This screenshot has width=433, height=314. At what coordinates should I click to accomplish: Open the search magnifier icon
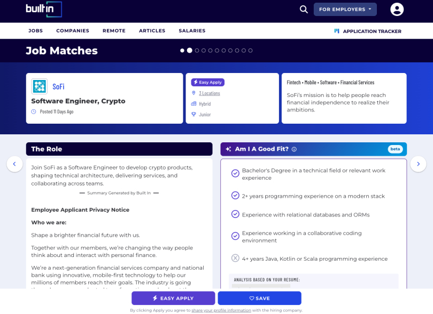(x=304, y=10)
